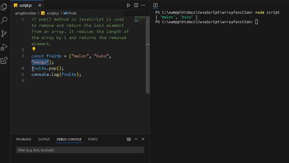
Task: Click the 'node script' command in terminal
Action: pyautogui.click(x=267, y=12)
